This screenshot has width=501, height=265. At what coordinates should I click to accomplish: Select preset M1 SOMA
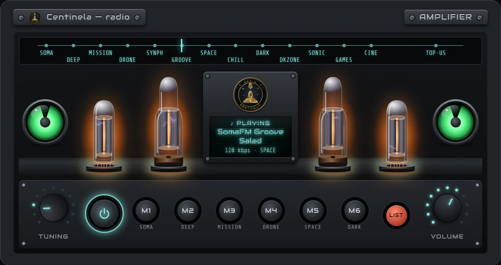146,210
